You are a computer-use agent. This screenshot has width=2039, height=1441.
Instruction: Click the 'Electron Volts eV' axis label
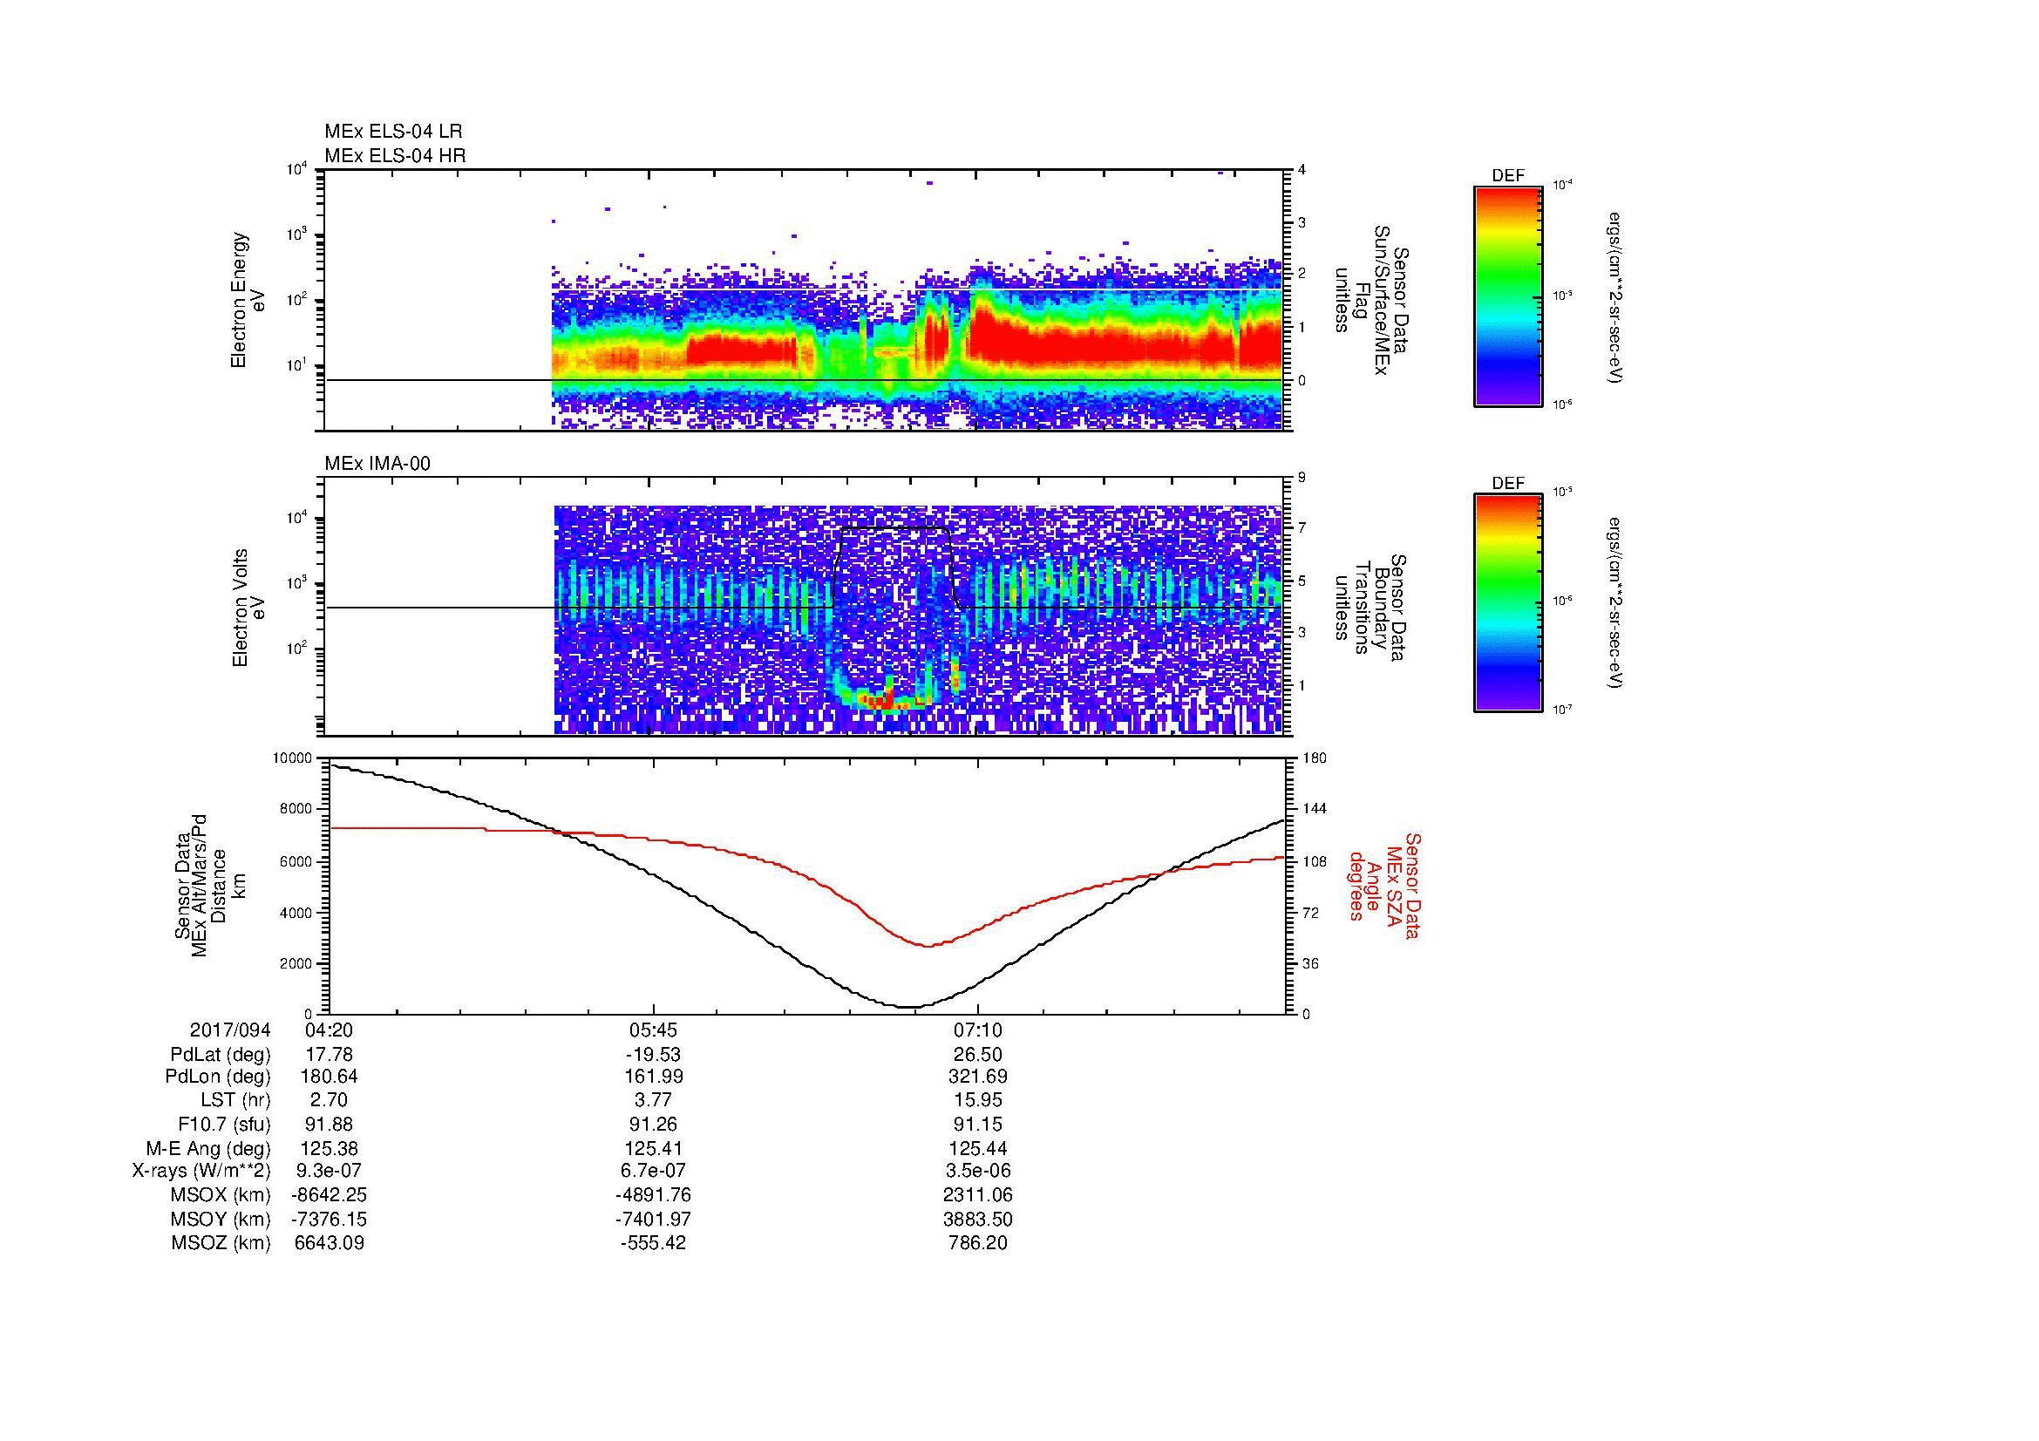pyautogui.click(x=248, y=608)
